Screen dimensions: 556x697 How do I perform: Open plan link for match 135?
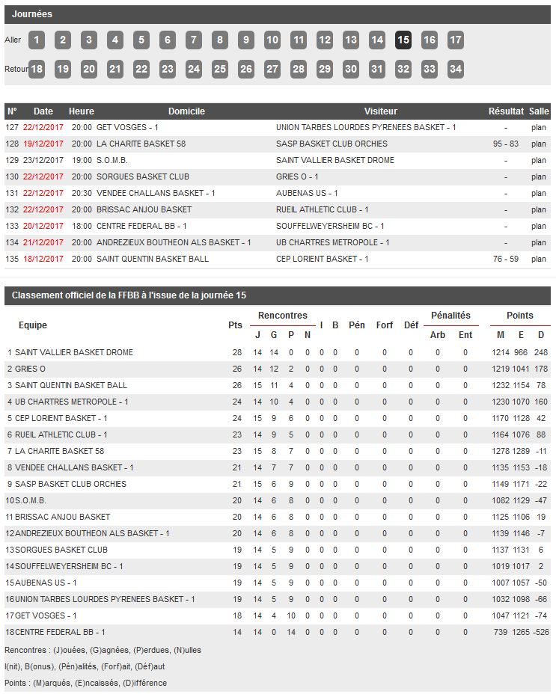coord(539,260)
